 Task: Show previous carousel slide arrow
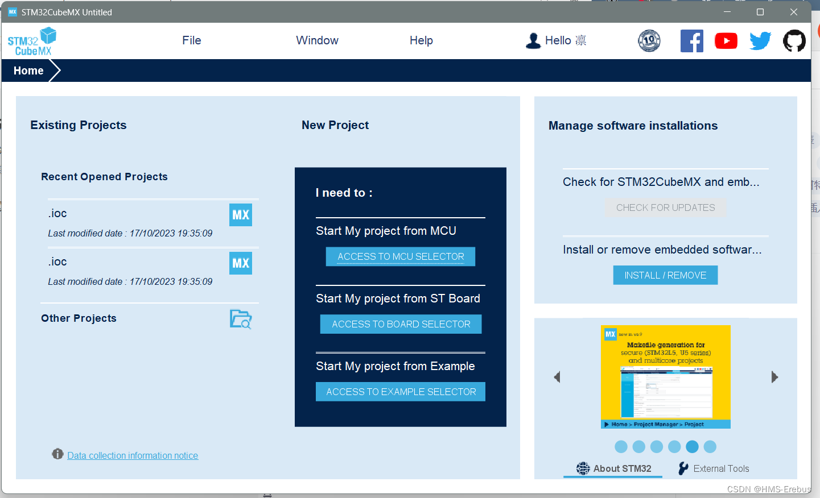557,377
